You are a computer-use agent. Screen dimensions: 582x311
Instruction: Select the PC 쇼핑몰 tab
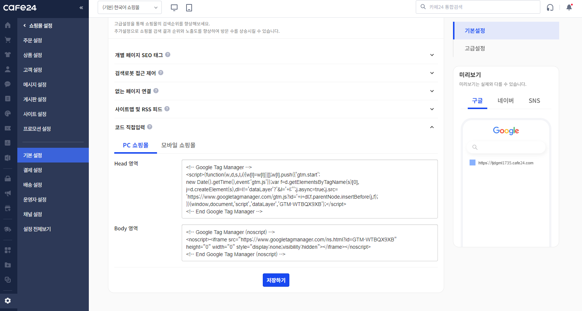coord(136,145)
